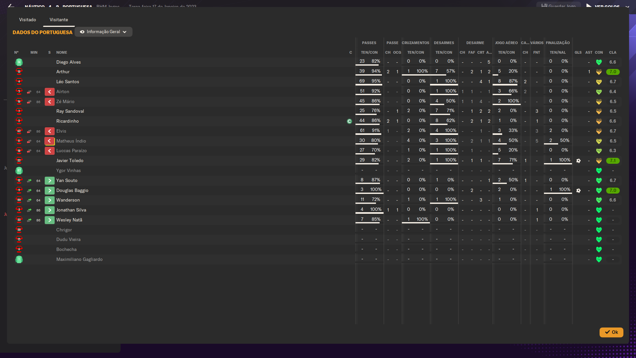Open Dudu Vieira player profile
Image resolution: width=636 pixels, height=358 pixels.
pos(68,240)
